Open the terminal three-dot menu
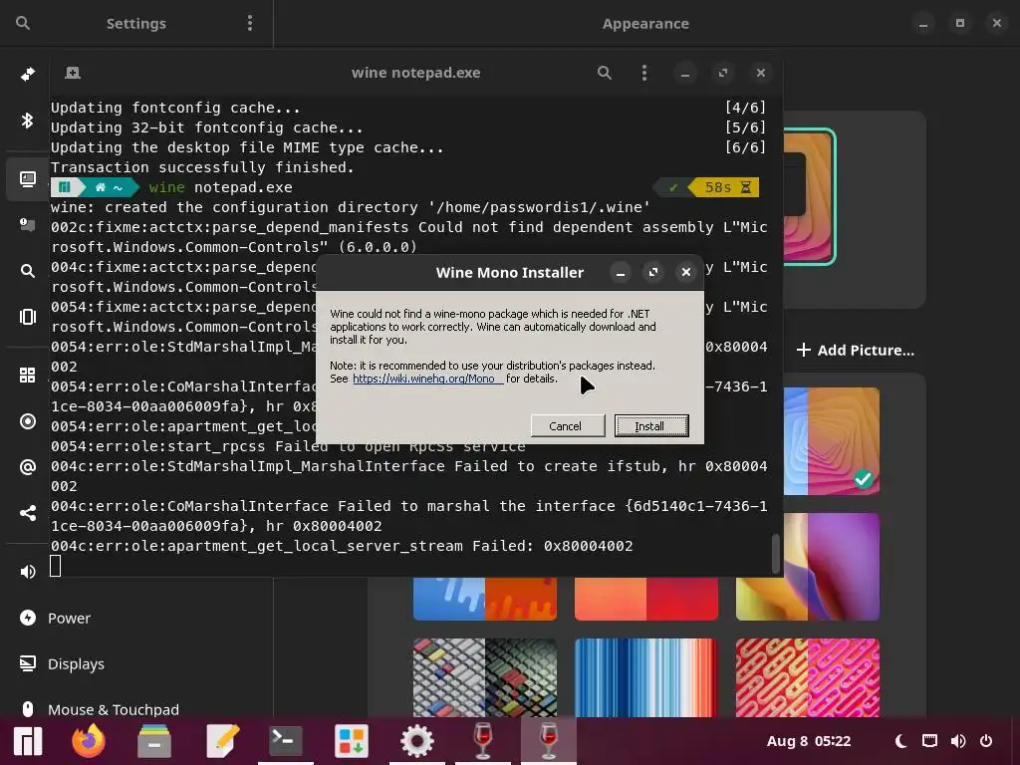The image size is (1020, 765). pyautogui.click(x=644, y=73)
